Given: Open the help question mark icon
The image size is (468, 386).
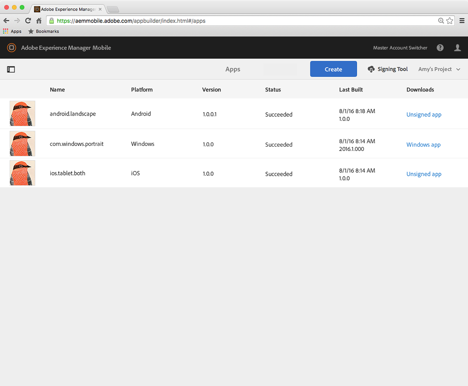Looking at the screenshot, I should (x=440, y=47).
